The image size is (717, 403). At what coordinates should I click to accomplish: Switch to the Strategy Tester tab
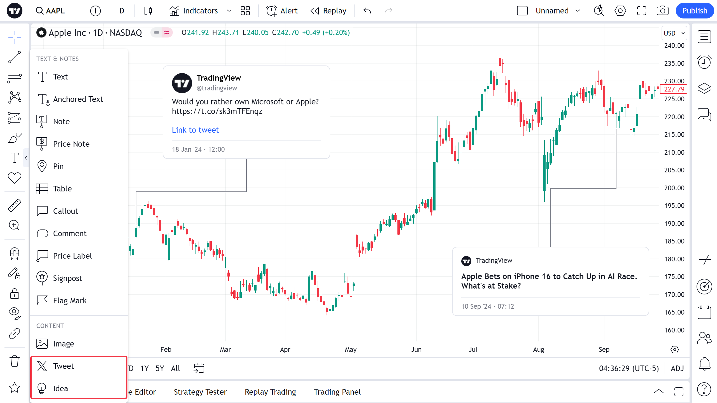point(200,392)
